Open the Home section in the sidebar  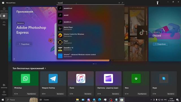[x=4, y=9]
